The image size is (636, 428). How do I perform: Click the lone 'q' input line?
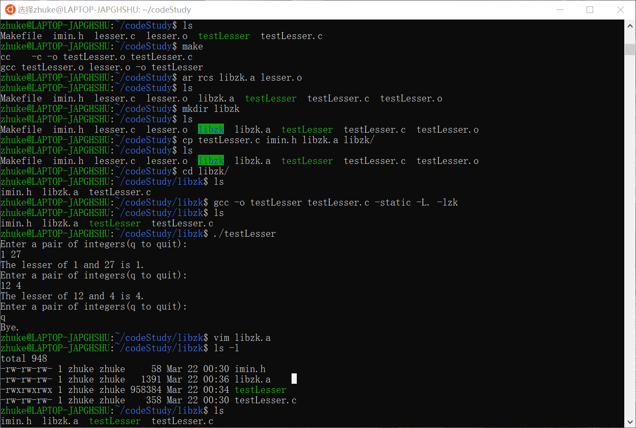tap(3, 317)
